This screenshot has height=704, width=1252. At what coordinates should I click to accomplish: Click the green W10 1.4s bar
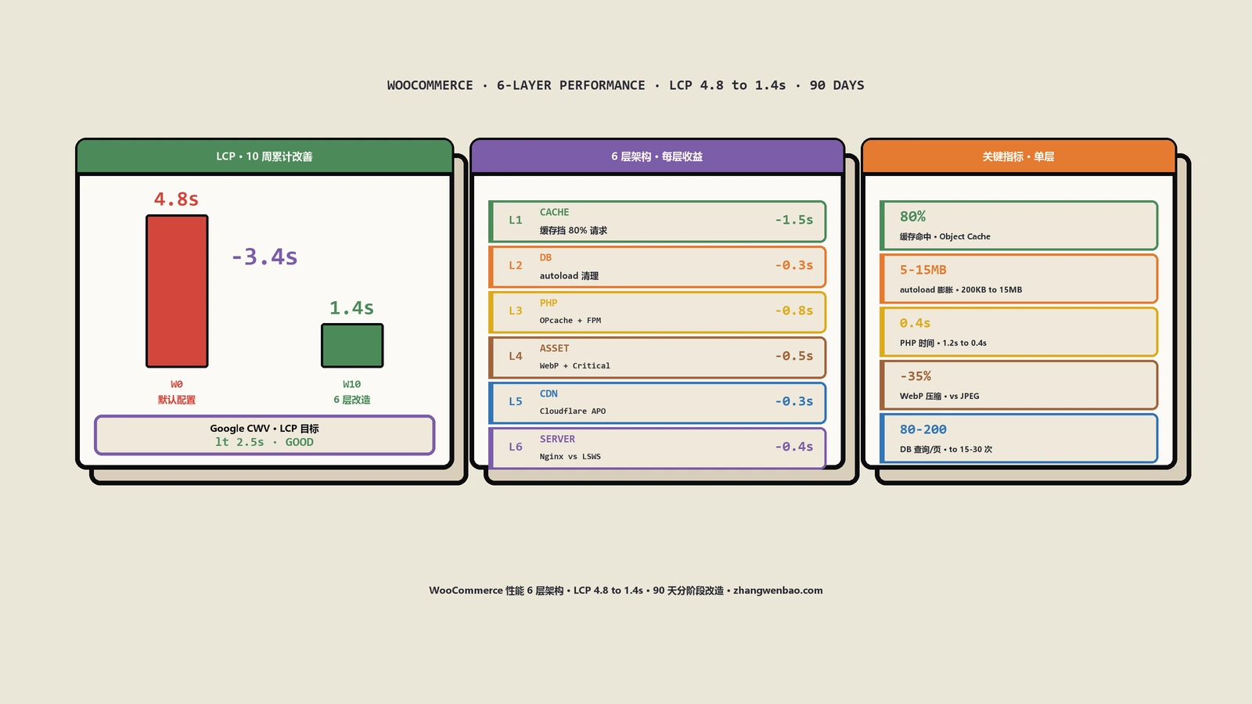pos(352,346)
